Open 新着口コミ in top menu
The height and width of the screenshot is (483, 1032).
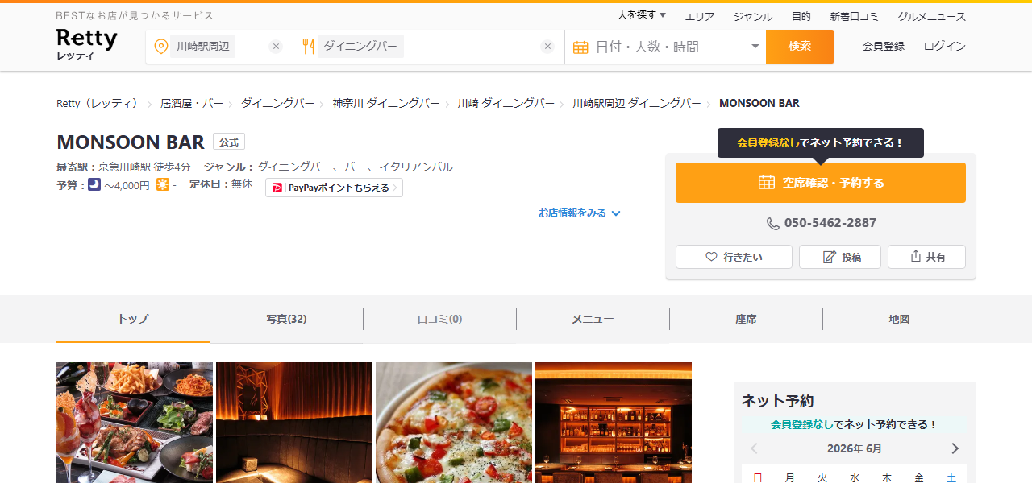coord(855,16)
